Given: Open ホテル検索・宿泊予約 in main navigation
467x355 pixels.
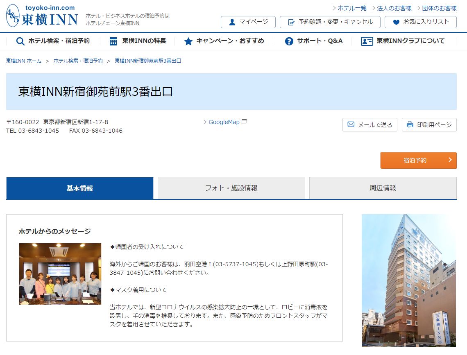Looking at the screenshot, I should coord(53,41).
